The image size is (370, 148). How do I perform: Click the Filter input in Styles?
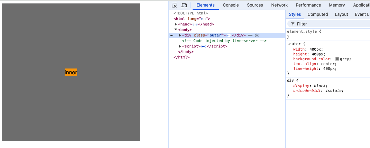pos(329,24)
